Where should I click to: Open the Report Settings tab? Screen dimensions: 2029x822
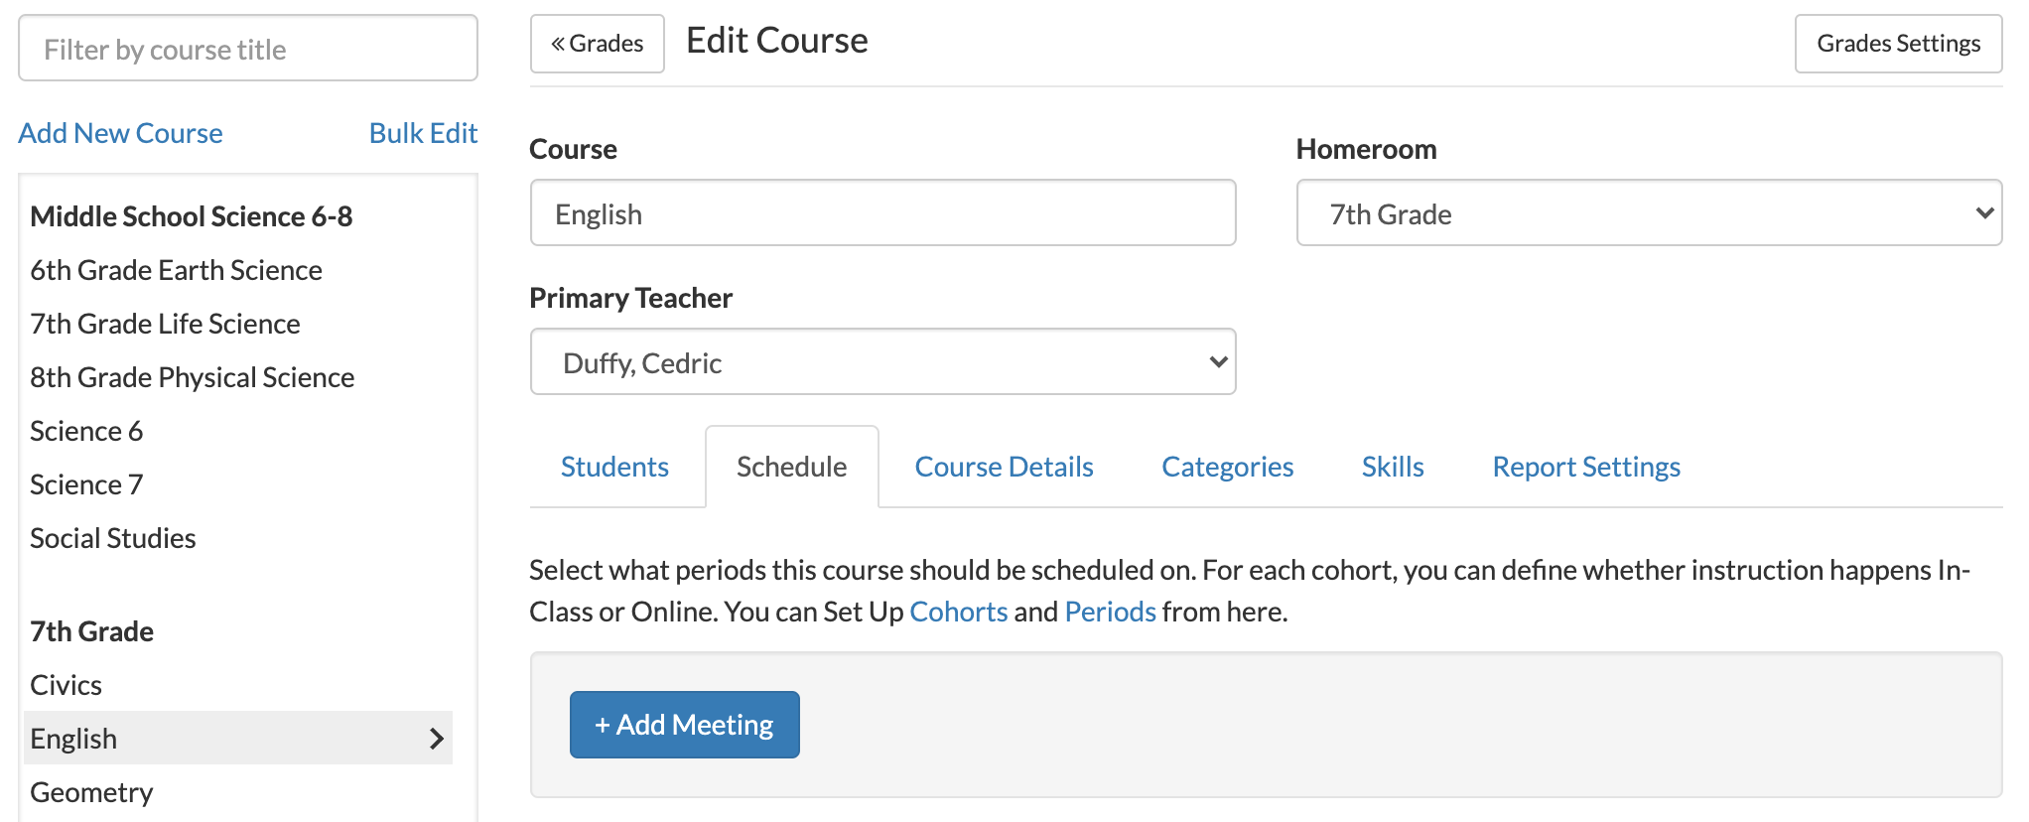(1585, 467)
